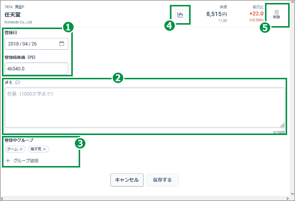Open the stock chart icon button
Screen dimensions: 295x201
click(x=180, y=15)
